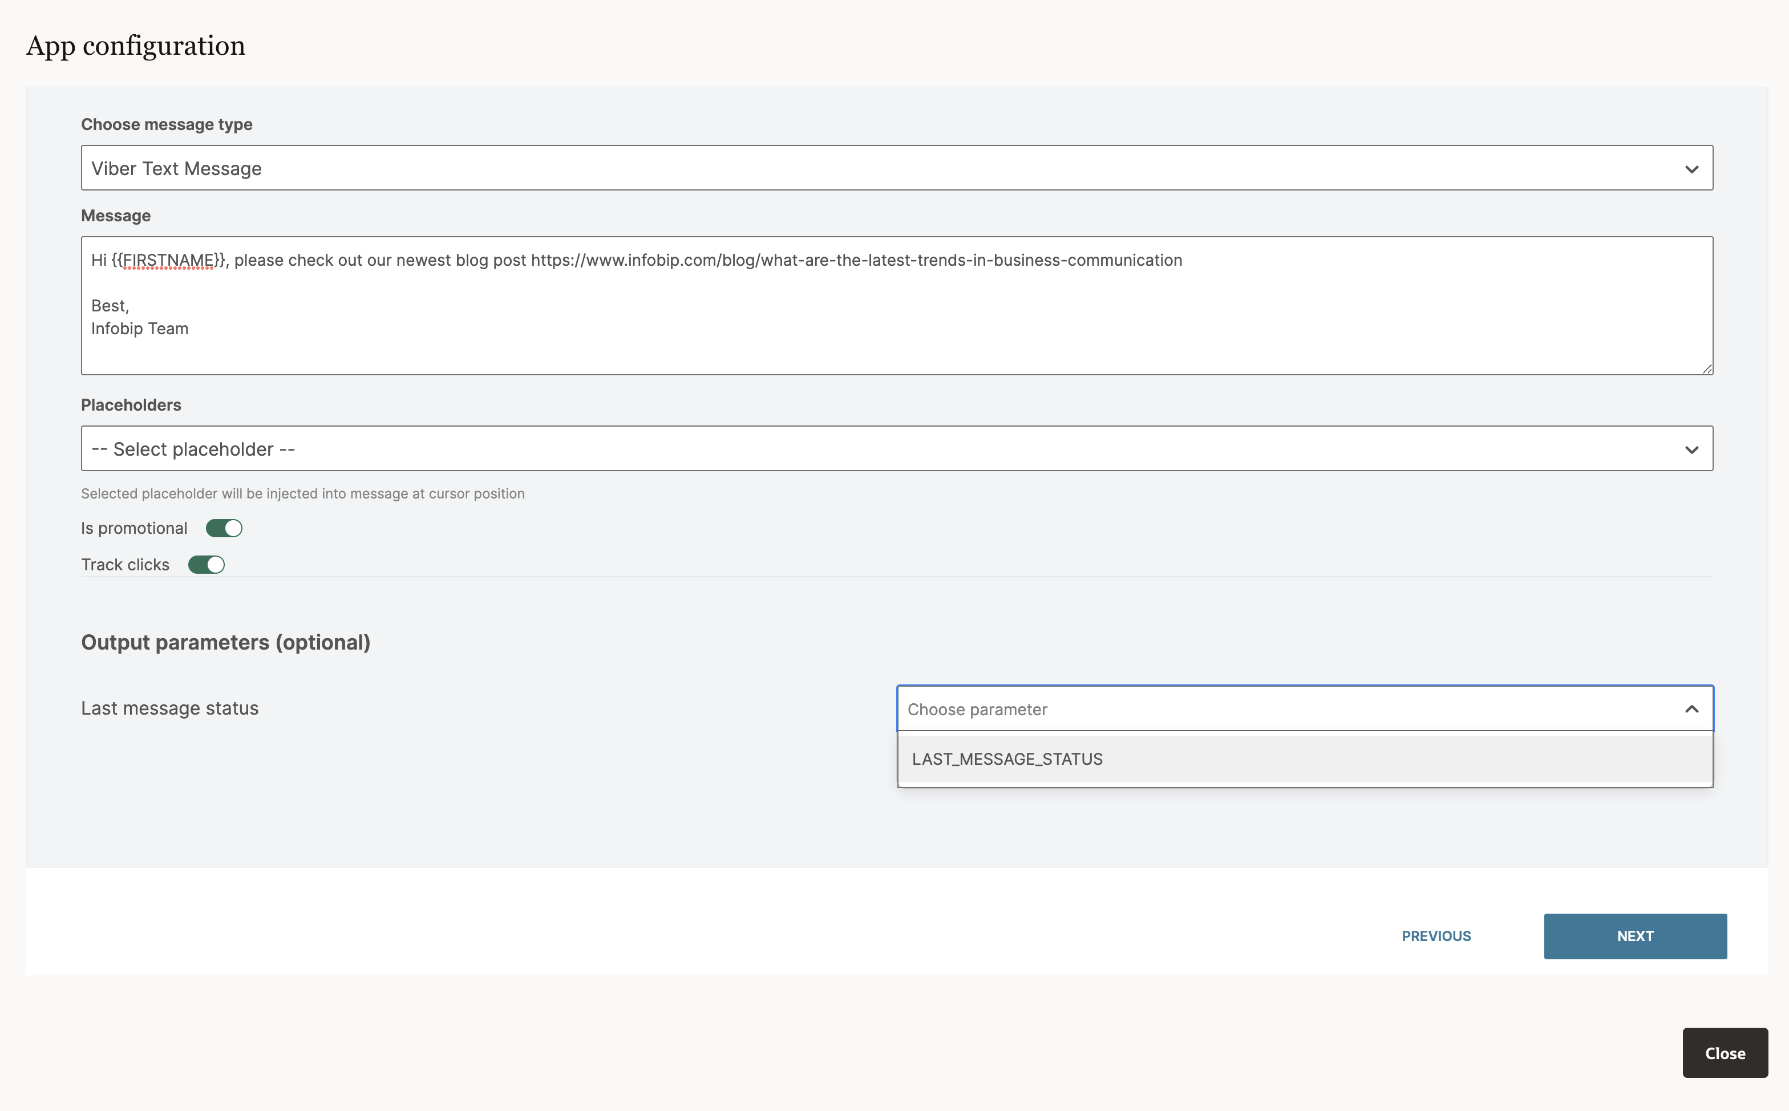
Task: Click the collapse arrow on Choose parameter field
Action: tap(1692, 708)
